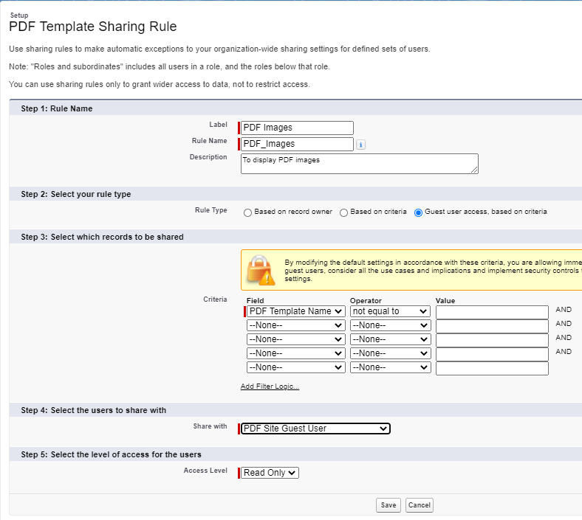
Task: Click the Label input field
Action: tap(298, 128)
